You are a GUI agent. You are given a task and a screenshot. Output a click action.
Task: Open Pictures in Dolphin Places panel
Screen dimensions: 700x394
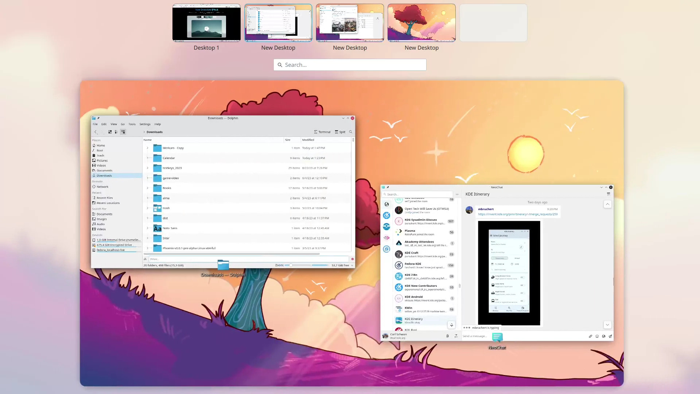pyautogui.click(x=117, y=161)
